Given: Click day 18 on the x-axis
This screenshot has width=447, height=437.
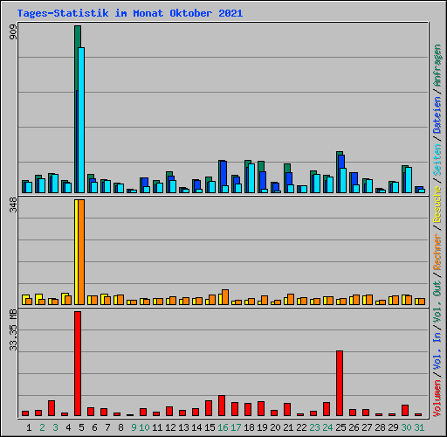Looking at the screenshot, I should click(249, 427).
